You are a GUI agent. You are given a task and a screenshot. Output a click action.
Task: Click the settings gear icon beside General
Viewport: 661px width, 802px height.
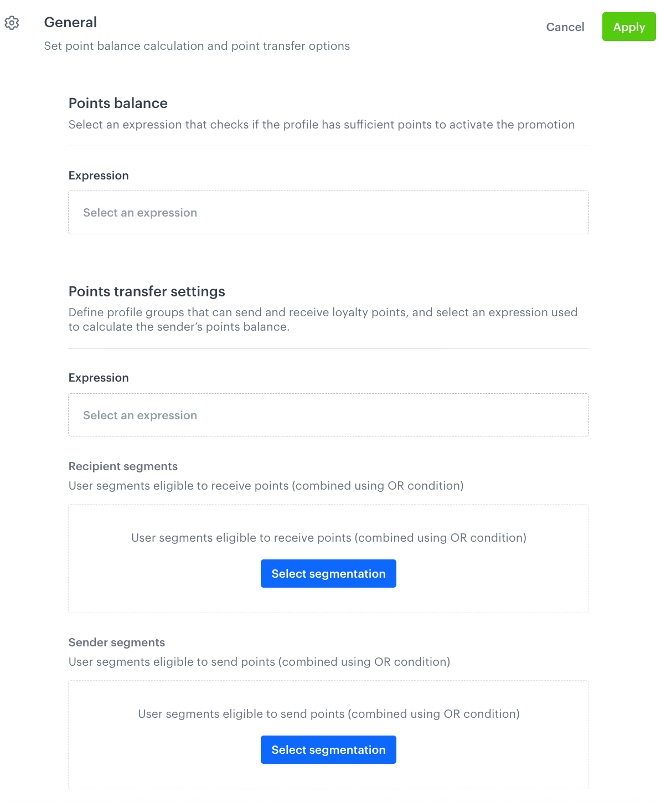(12, 23)
